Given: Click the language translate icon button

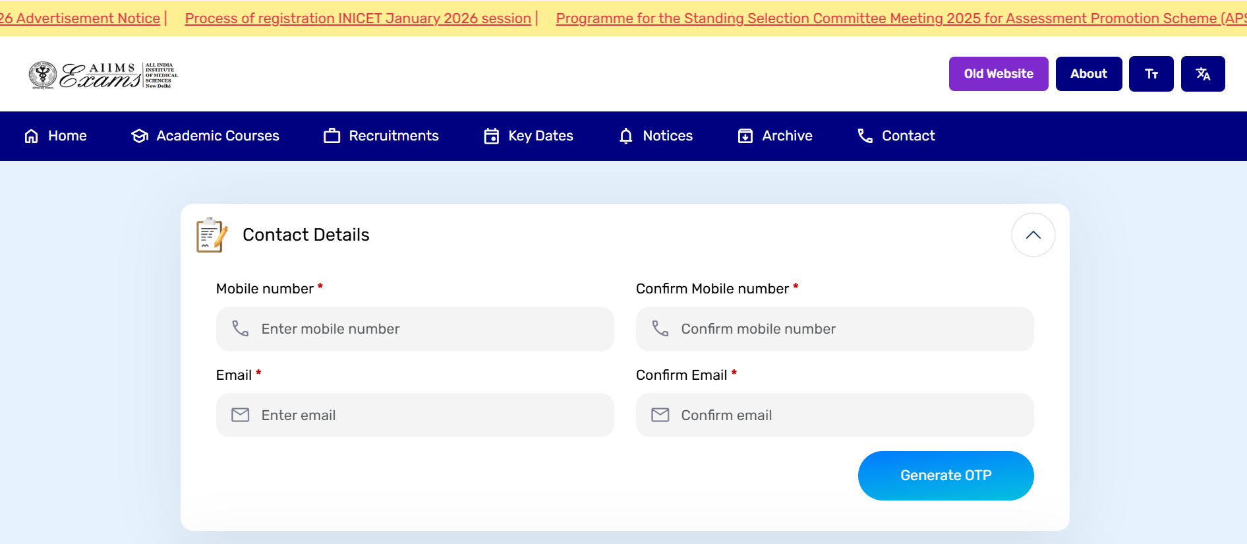Looking at the screenshot, I should point(1202,74).
